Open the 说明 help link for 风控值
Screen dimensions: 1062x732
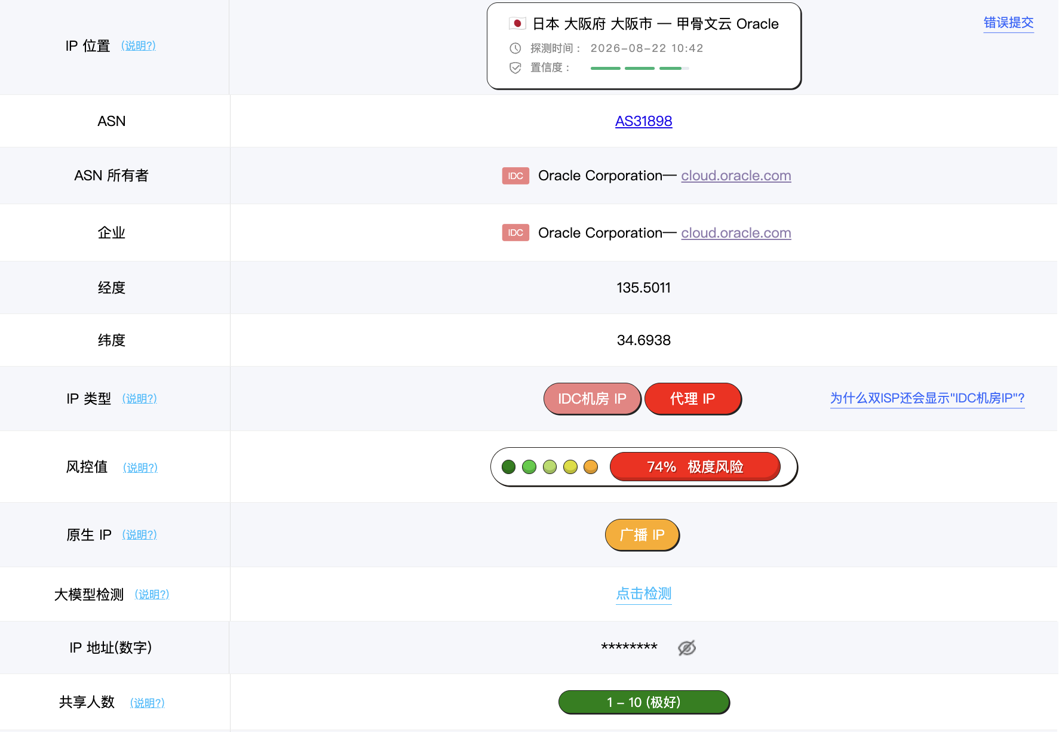click(x=140, y=468)
